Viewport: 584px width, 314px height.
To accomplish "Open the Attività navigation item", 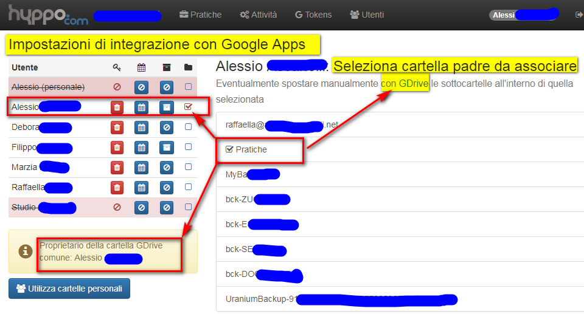I will (259, 15).
